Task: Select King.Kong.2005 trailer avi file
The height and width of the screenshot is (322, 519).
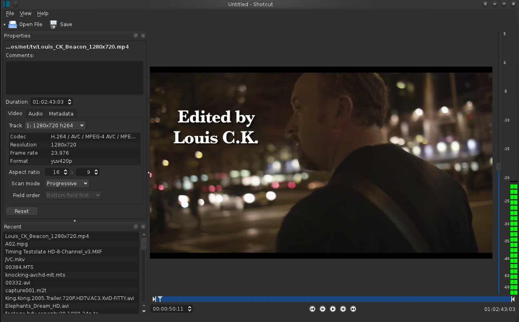Action: (71, 298)
